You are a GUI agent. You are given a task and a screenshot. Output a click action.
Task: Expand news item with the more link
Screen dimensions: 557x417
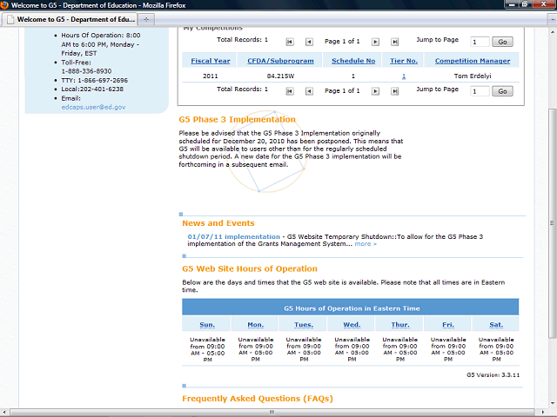pos(366,244)
